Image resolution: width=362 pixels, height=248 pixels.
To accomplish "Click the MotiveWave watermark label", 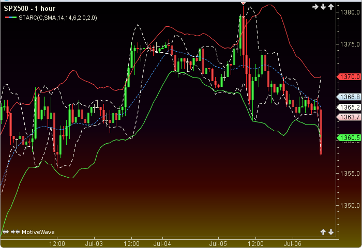I will click(x=38, y=232).
